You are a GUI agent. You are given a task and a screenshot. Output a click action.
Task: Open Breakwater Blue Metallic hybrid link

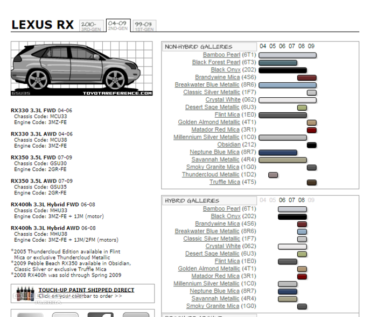tap(207, 231)
